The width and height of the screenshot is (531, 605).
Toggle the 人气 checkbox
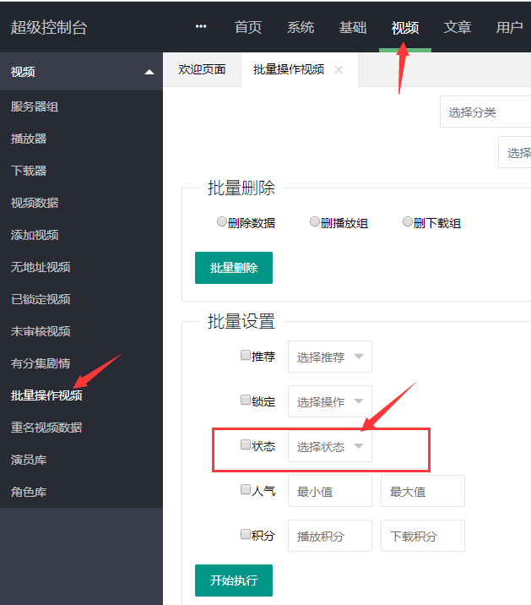[246, 489]
